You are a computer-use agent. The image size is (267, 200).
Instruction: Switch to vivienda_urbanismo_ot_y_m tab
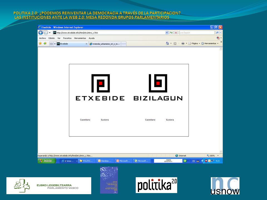(105, 44)
